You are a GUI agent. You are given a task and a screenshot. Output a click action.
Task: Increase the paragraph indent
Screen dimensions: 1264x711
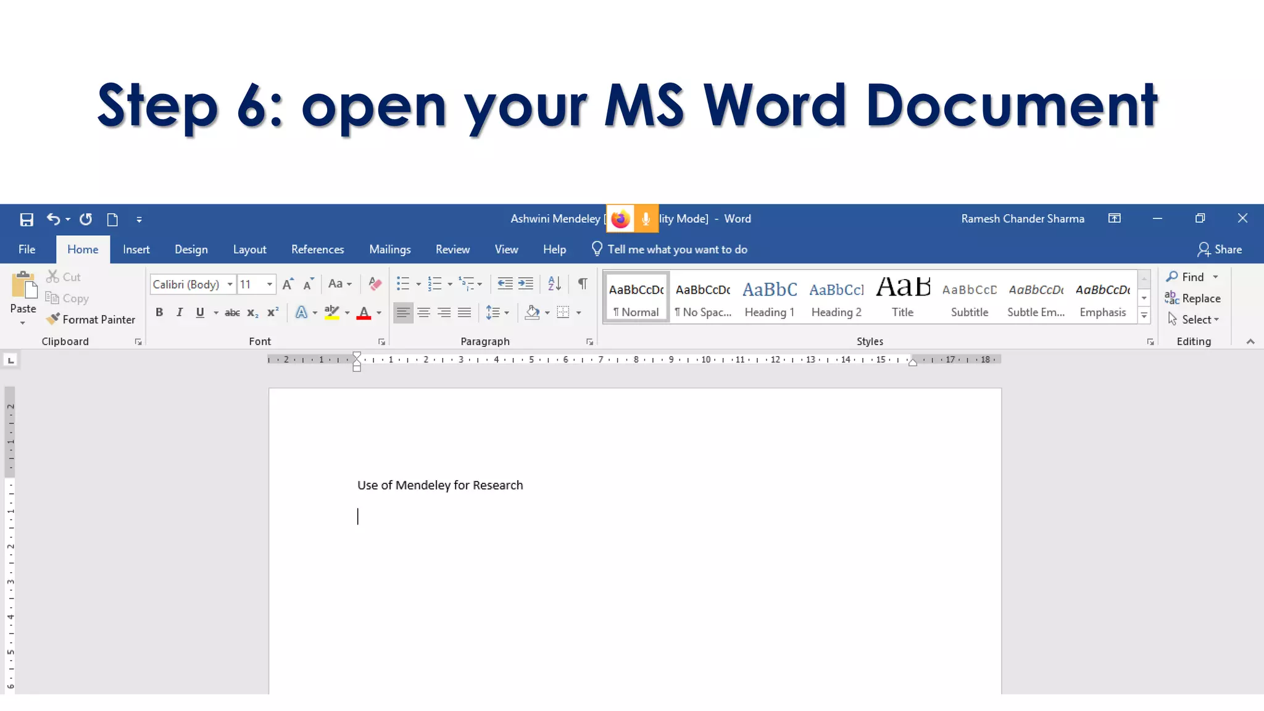[x=526, y=284]
